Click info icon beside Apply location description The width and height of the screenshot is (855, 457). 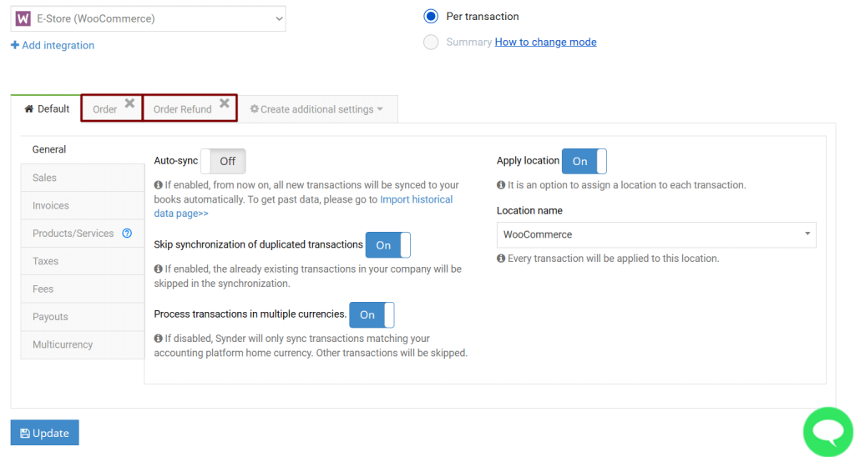pos(501,185)
